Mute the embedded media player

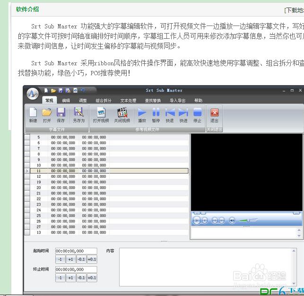coord(232,220)
